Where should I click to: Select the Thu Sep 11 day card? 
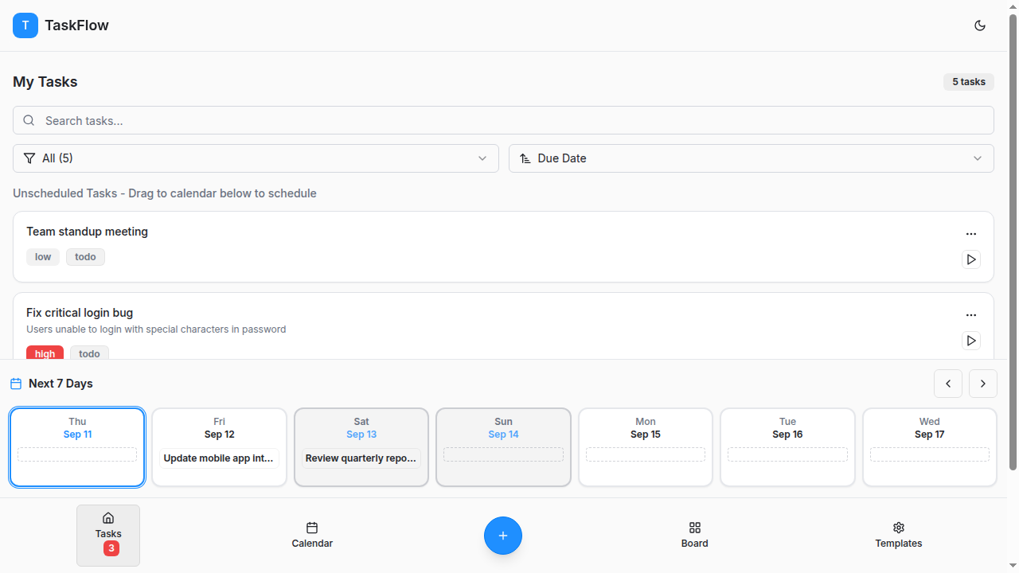[77, 446]
